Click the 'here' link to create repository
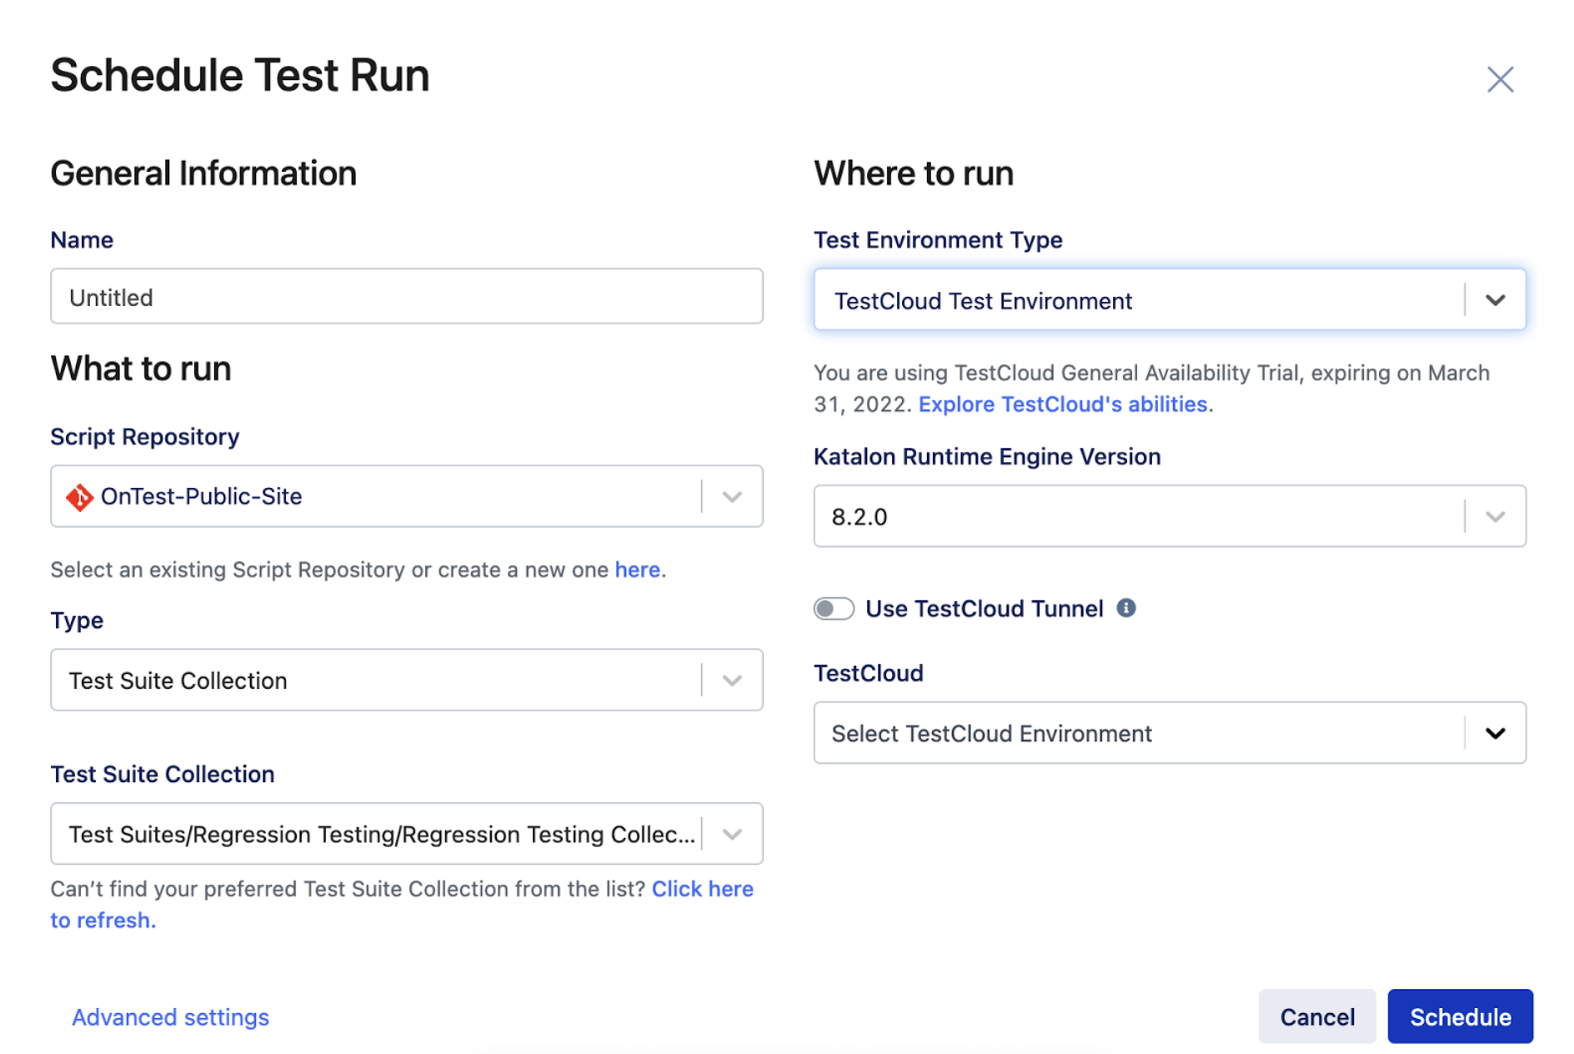1574x1054 pixels. coord(638,570)
